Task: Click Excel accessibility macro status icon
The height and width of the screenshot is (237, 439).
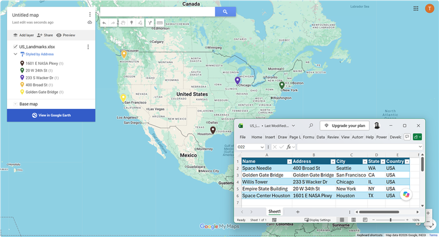Action: [275, 220]
